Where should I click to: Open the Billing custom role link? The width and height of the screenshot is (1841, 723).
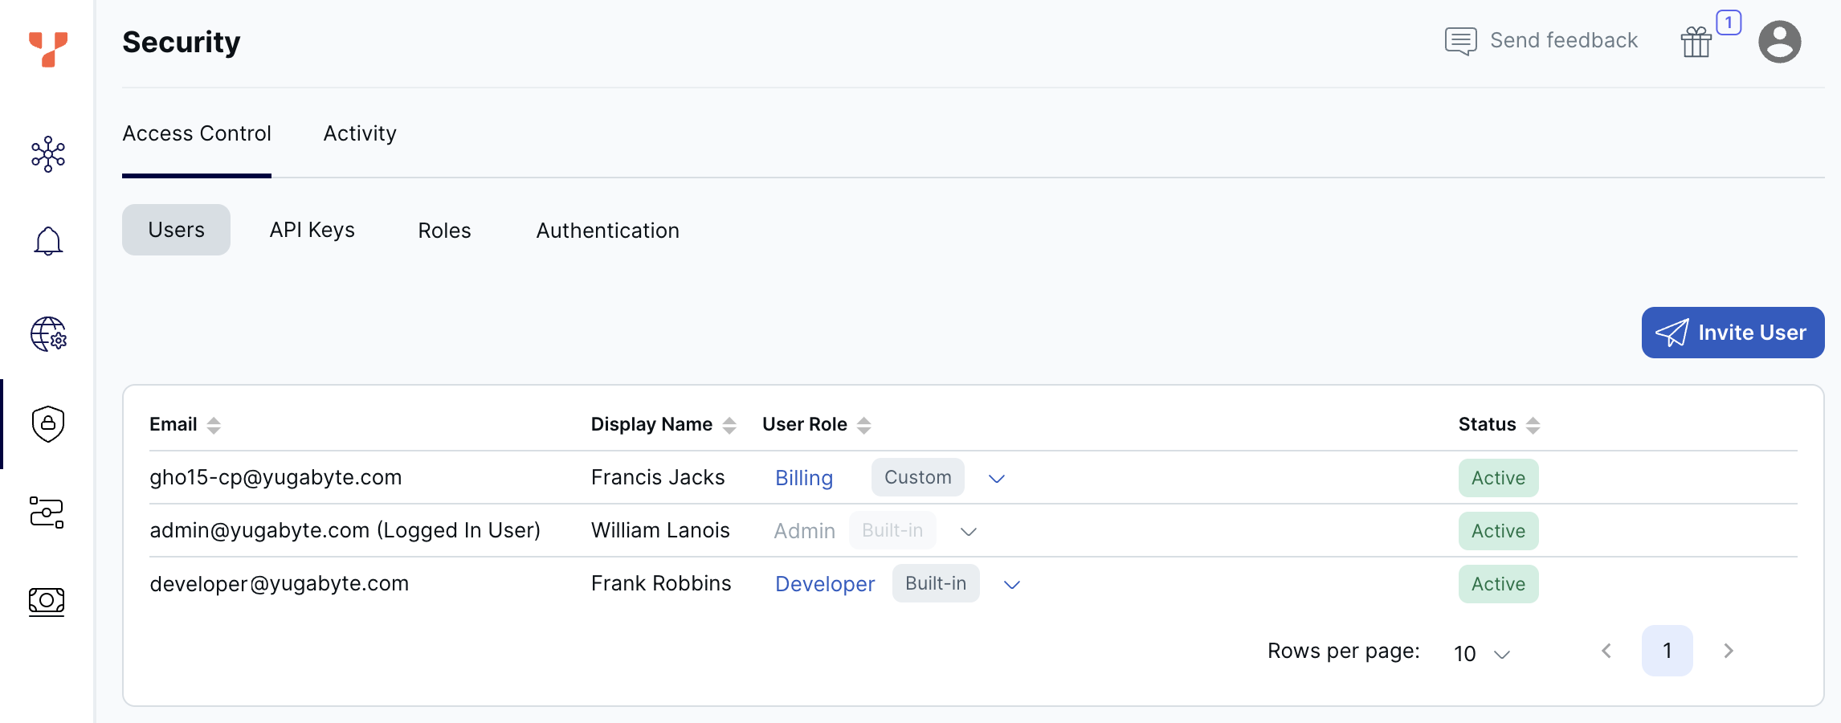pos(803,477)
